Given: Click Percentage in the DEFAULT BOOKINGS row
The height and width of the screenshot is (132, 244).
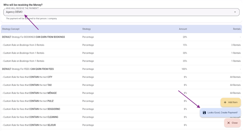Looking at the screenshot, I should point(88,37).
